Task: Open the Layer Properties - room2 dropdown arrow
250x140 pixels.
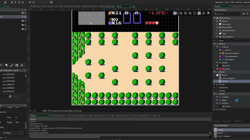Action: coord(25,70)
